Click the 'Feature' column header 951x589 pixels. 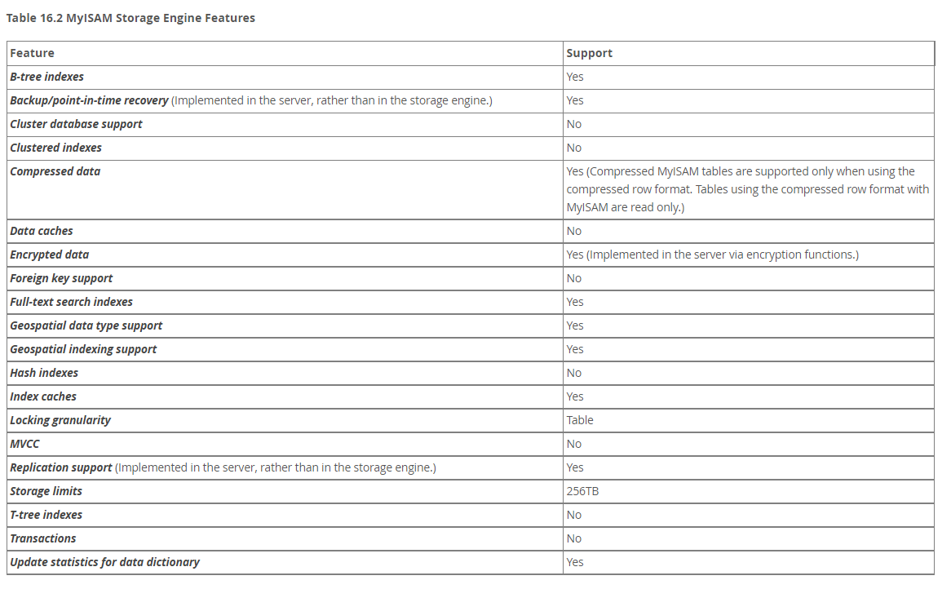pos(33,53)
